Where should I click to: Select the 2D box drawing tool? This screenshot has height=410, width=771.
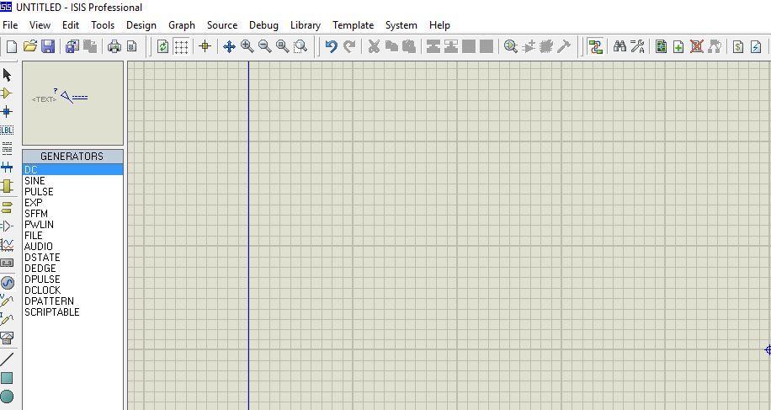[x=7, y=377]
